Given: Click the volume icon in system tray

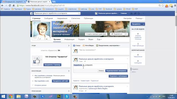Looking at the screenshot, I should click(157, 97).
